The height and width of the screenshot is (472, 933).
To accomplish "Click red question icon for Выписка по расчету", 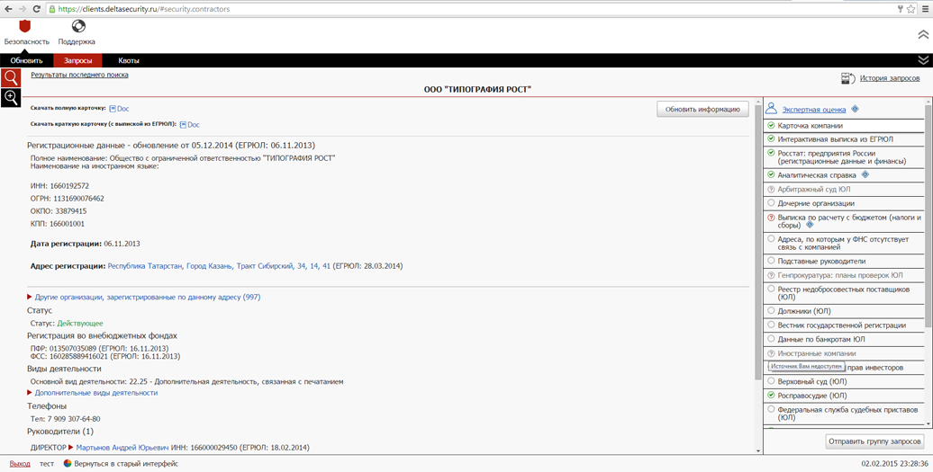I will point(771,218).
